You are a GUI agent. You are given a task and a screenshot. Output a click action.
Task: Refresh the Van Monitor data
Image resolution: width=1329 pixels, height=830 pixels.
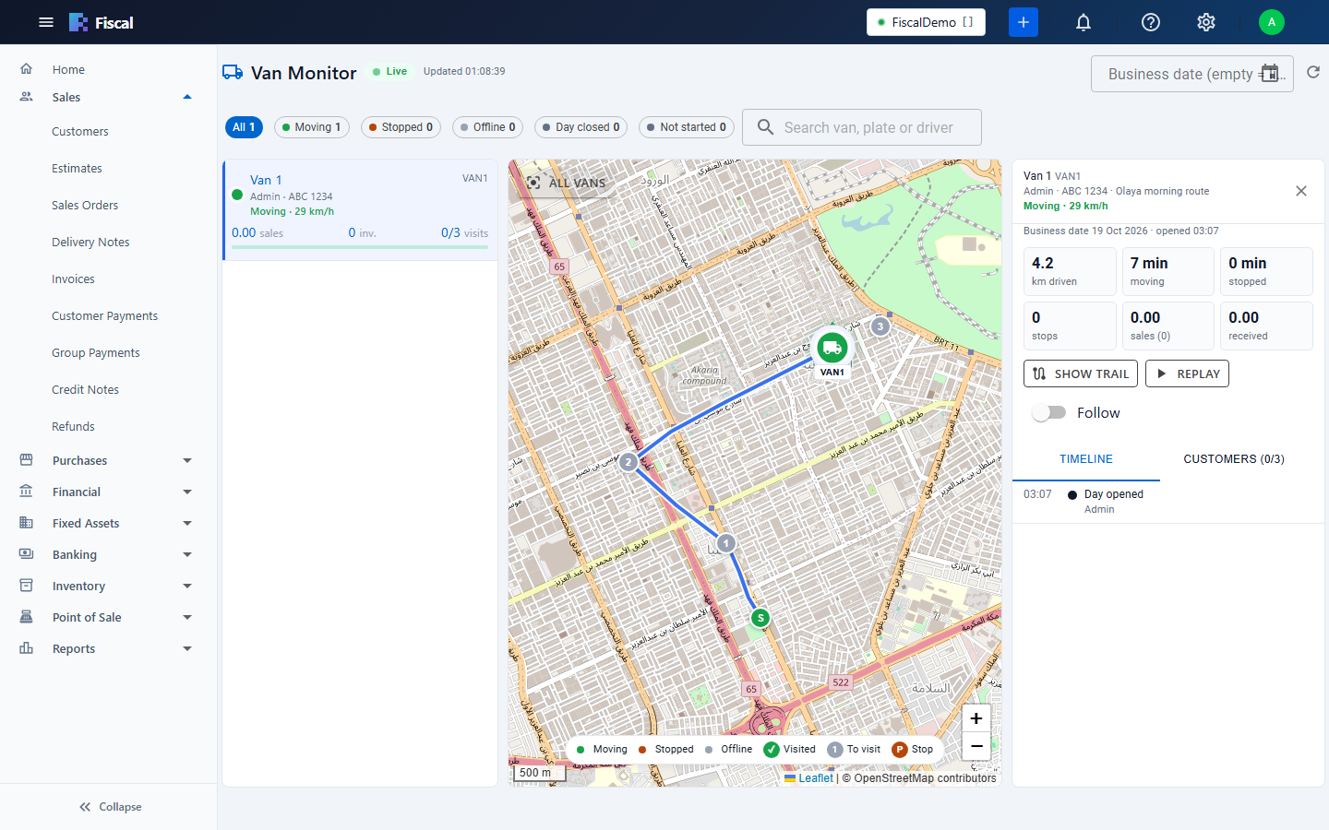(1313, 72)
